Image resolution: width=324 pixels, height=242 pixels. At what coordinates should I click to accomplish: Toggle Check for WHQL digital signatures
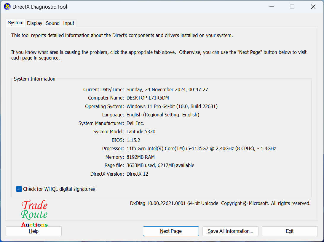[19, 189]
